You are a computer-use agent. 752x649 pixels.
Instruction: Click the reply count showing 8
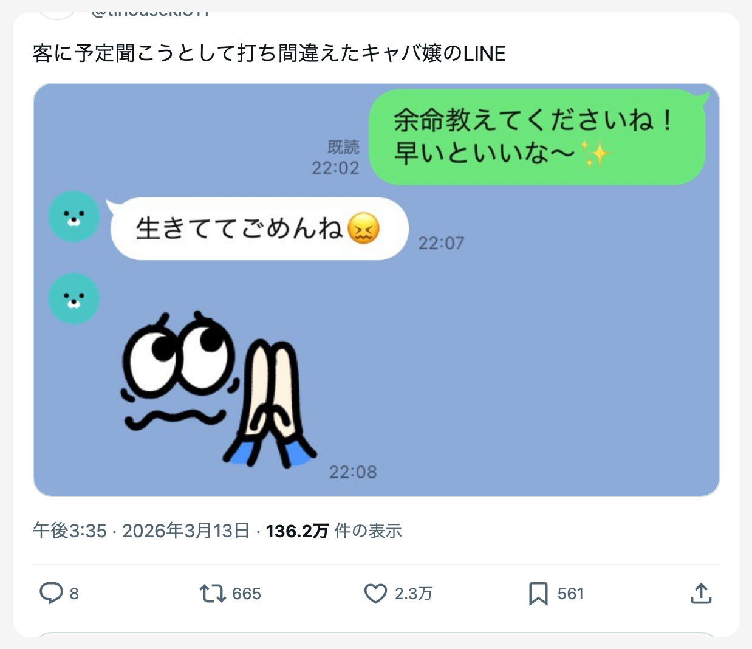(74, 594)
